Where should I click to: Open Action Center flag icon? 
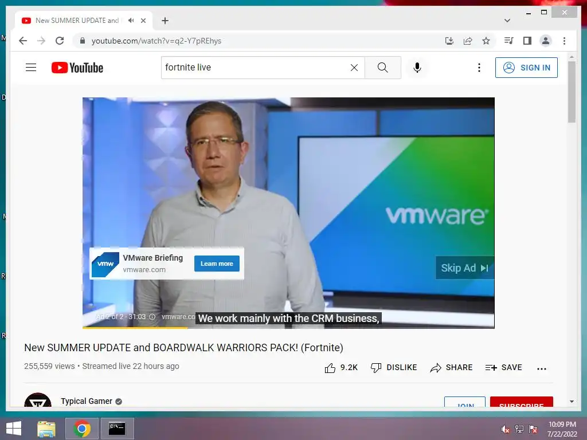533,429
